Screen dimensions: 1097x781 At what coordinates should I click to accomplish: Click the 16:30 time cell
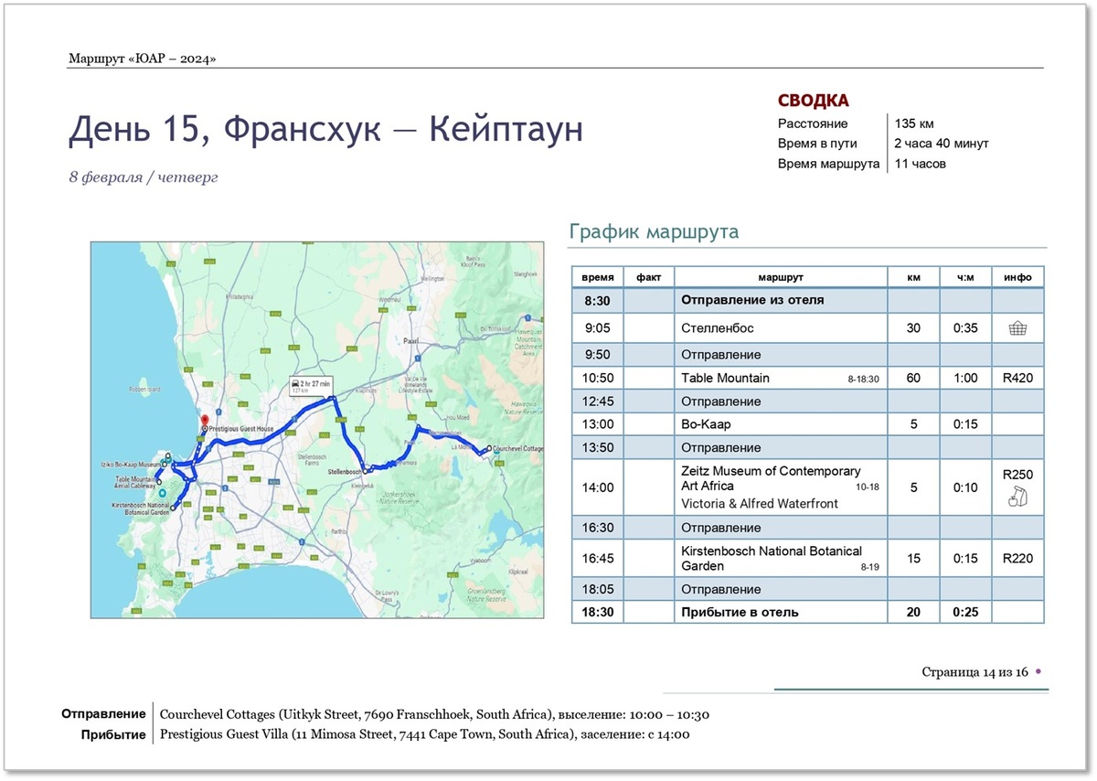click(x=598, y=528)
